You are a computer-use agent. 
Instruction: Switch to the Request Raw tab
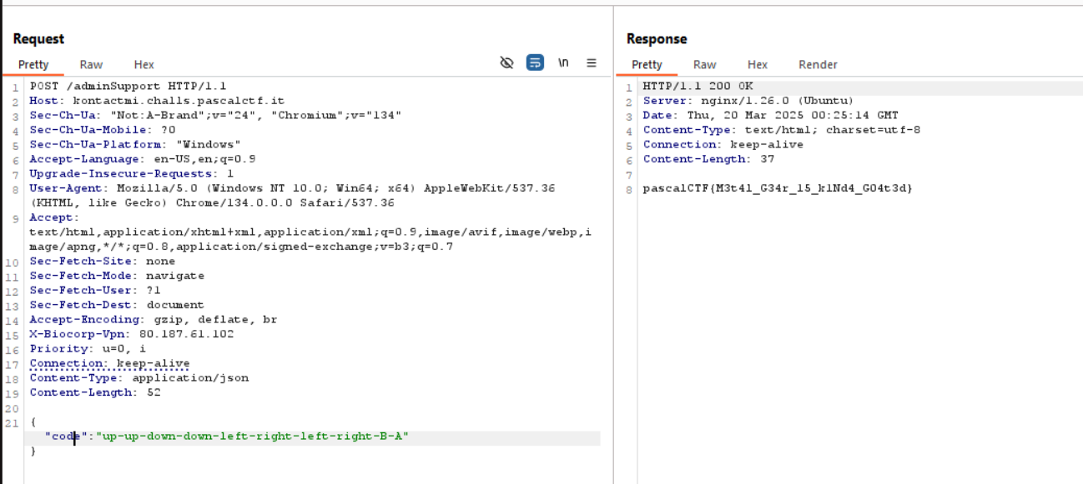91,64
